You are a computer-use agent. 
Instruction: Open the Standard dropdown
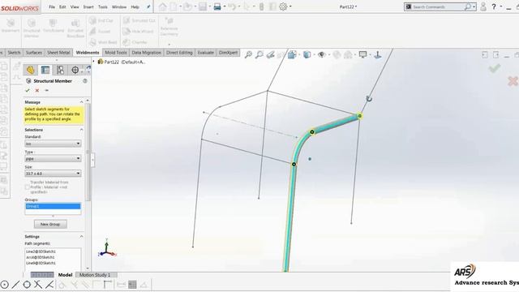(x=53, y=144)
